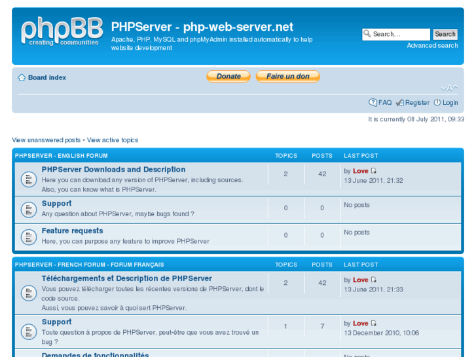Click the change font size icon
Screen dimensions: 476x357
pyautogui.click(x=449, y=88)
